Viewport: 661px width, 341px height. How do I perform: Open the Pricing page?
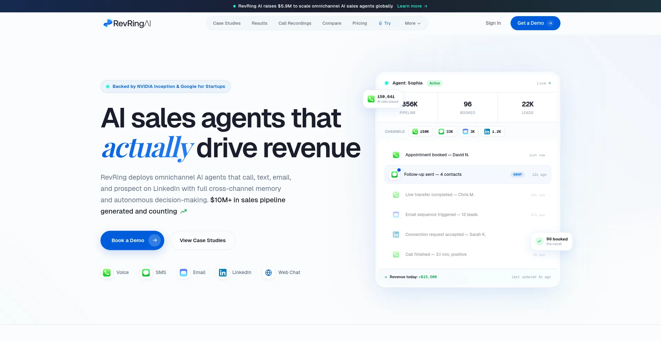click(359, 23)
